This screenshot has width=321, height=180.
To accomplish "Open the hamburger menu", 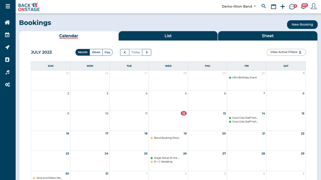I will click(x=8, y=6).
